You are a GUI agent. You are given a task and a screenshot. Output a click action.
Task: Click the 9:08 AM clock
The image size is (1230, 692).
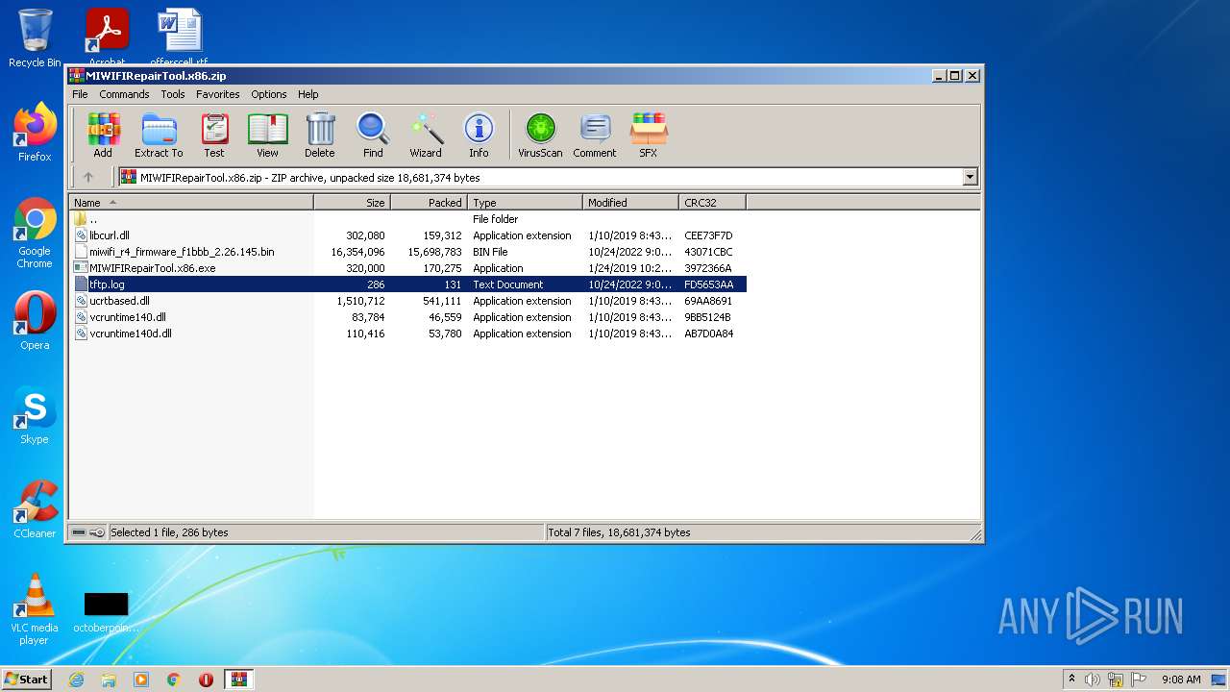point(1181,680)
